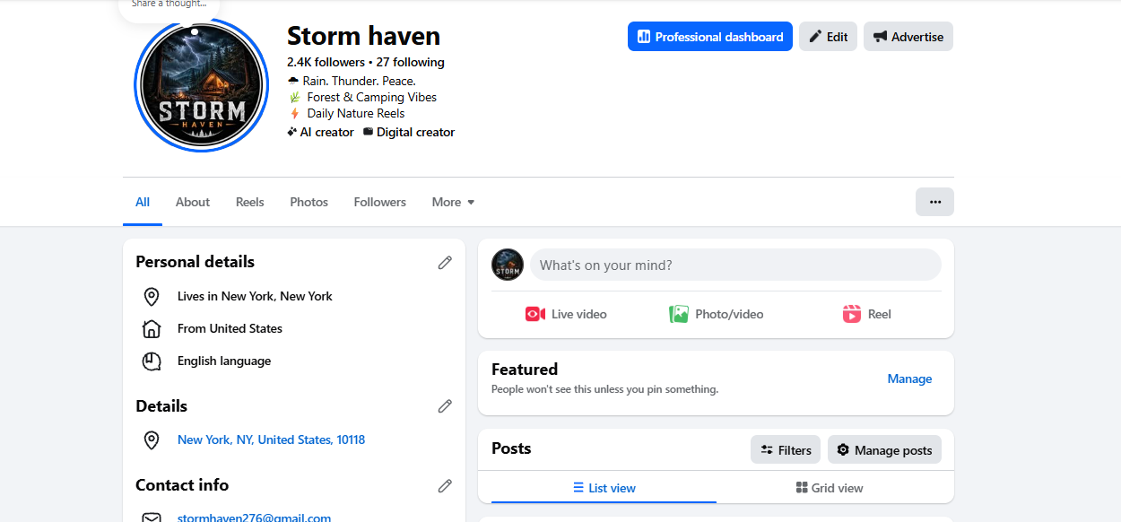Screen dimensions: 1121x522
Task: Click From United States text
Action: pos(230,328)
